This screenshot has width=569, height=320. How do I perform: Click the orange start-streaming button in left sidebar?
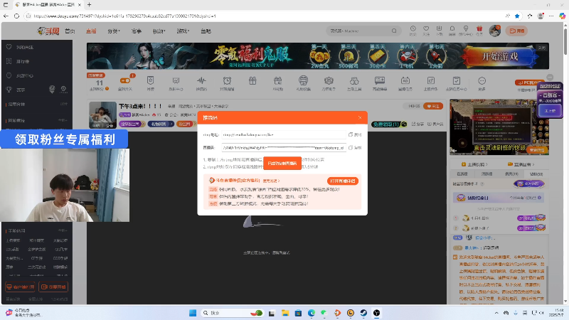[x=53, y=287]
